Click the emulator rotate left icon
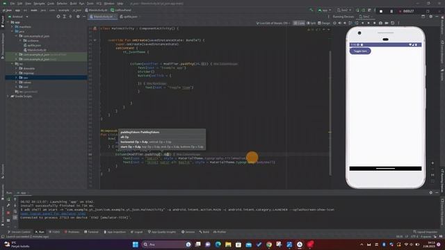This screenshot has height=250, width=445. (350, 23)
